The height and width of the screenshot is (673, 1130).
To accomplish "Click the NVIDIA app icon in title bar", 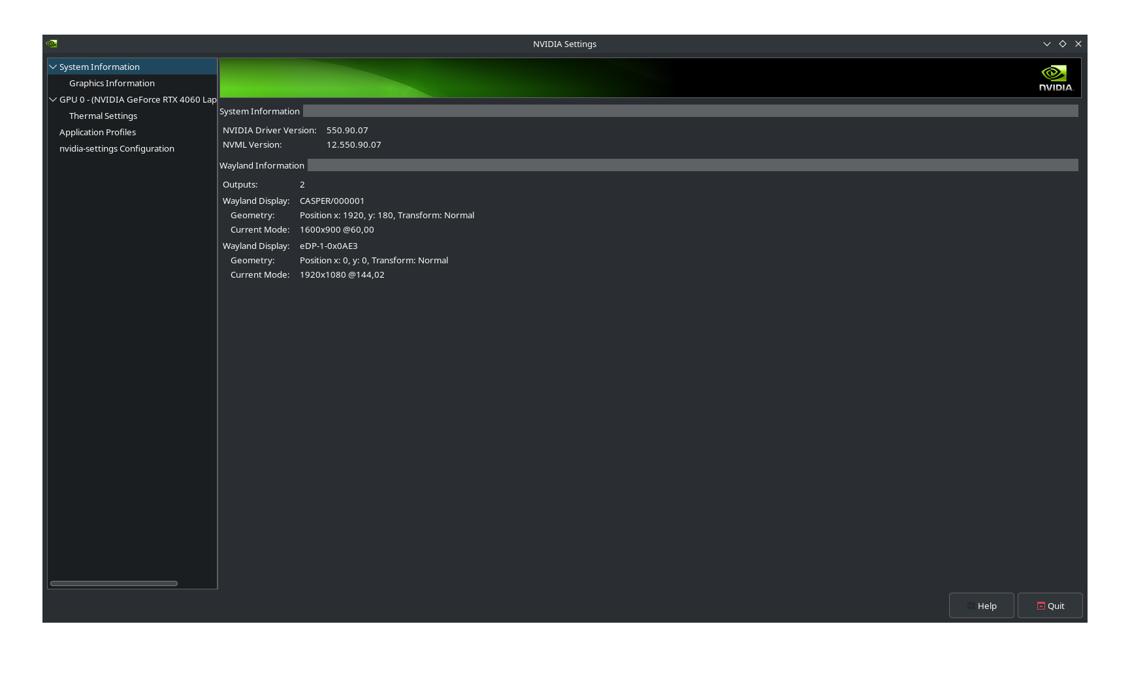I will pyautogui.click(x=52, y=44).
